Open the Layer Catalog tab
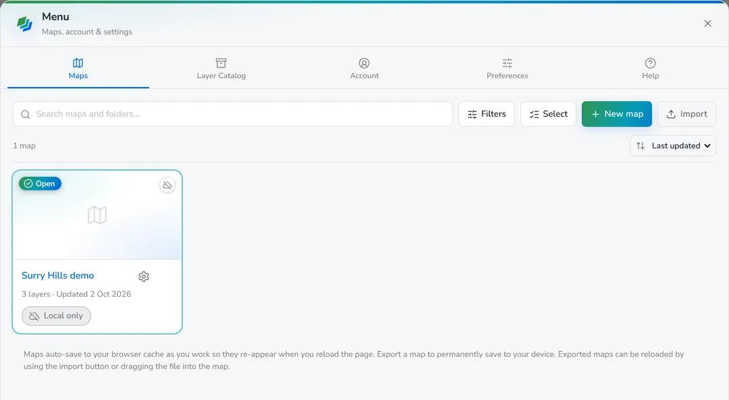 pos(221,69)
